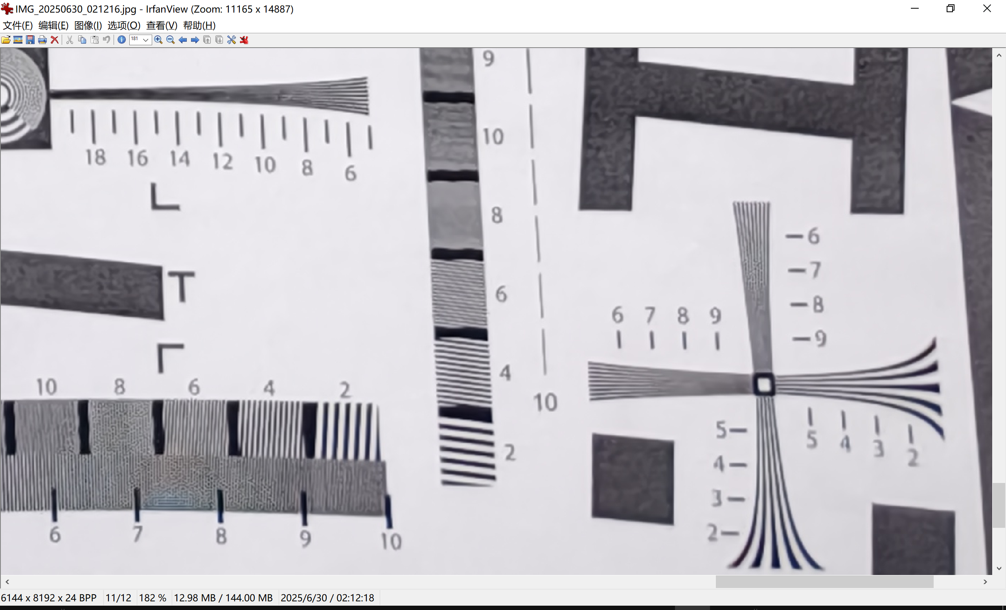The image size is (1006, 610).
Task: Click the Copy icon in the toolbar
Action: coord(82,40)
